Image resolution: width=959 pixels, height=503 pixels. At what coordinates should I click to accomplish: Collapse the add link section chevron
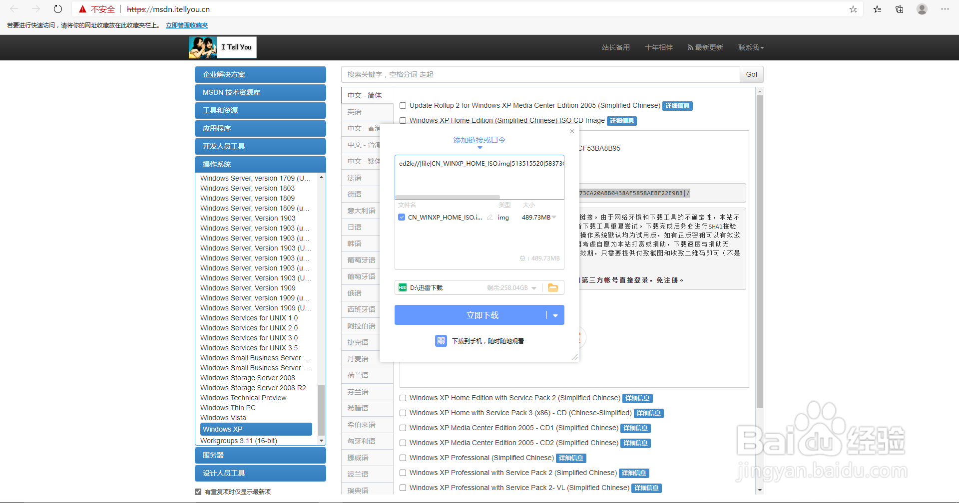pyautogui.click(x=479, y=148)
